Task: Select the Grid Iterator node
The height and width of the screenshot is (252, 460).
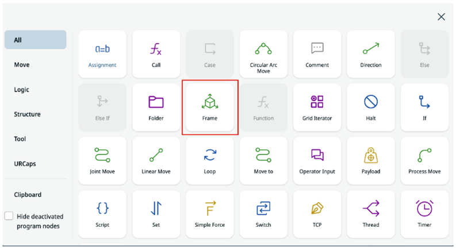Action: coord(317,107)
